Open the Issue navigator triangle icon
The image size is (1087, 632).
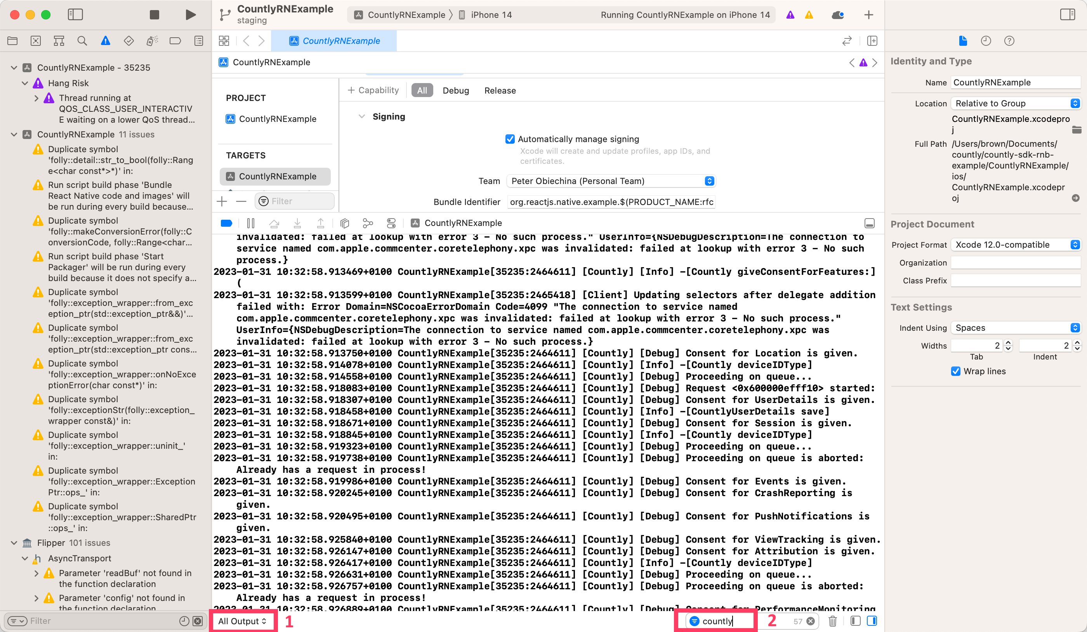(x=105, y=41)
